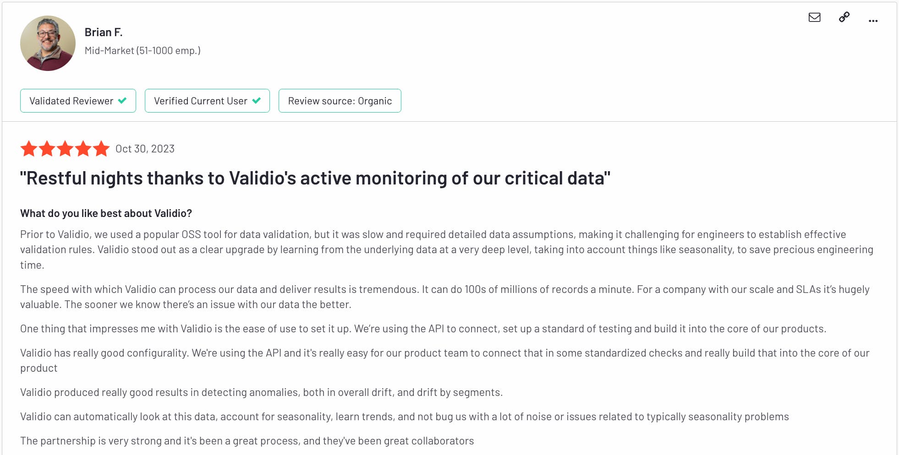The height and width of the screenshot is (455, 899).
Task: Click the Mid-Market (51-1000 emp.) label
Action: (143, 50)
